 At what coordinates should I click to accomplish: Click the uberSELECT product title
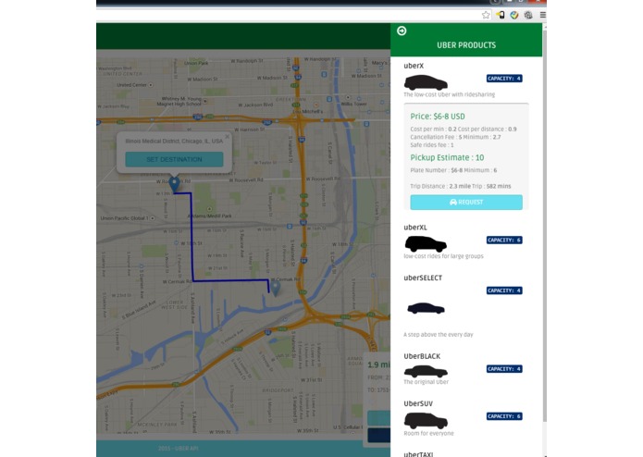click(x=423, y=278)
